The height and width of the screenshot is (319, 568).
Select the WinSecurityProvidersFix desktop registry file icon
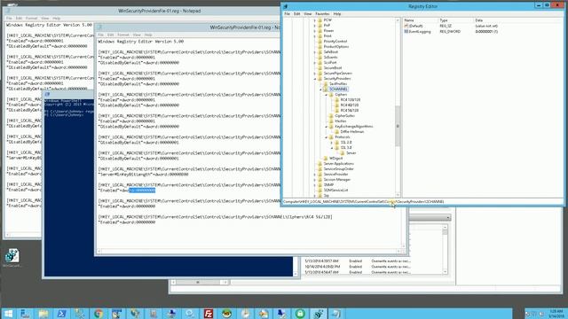pyautogui.click(x=12, y=256)
